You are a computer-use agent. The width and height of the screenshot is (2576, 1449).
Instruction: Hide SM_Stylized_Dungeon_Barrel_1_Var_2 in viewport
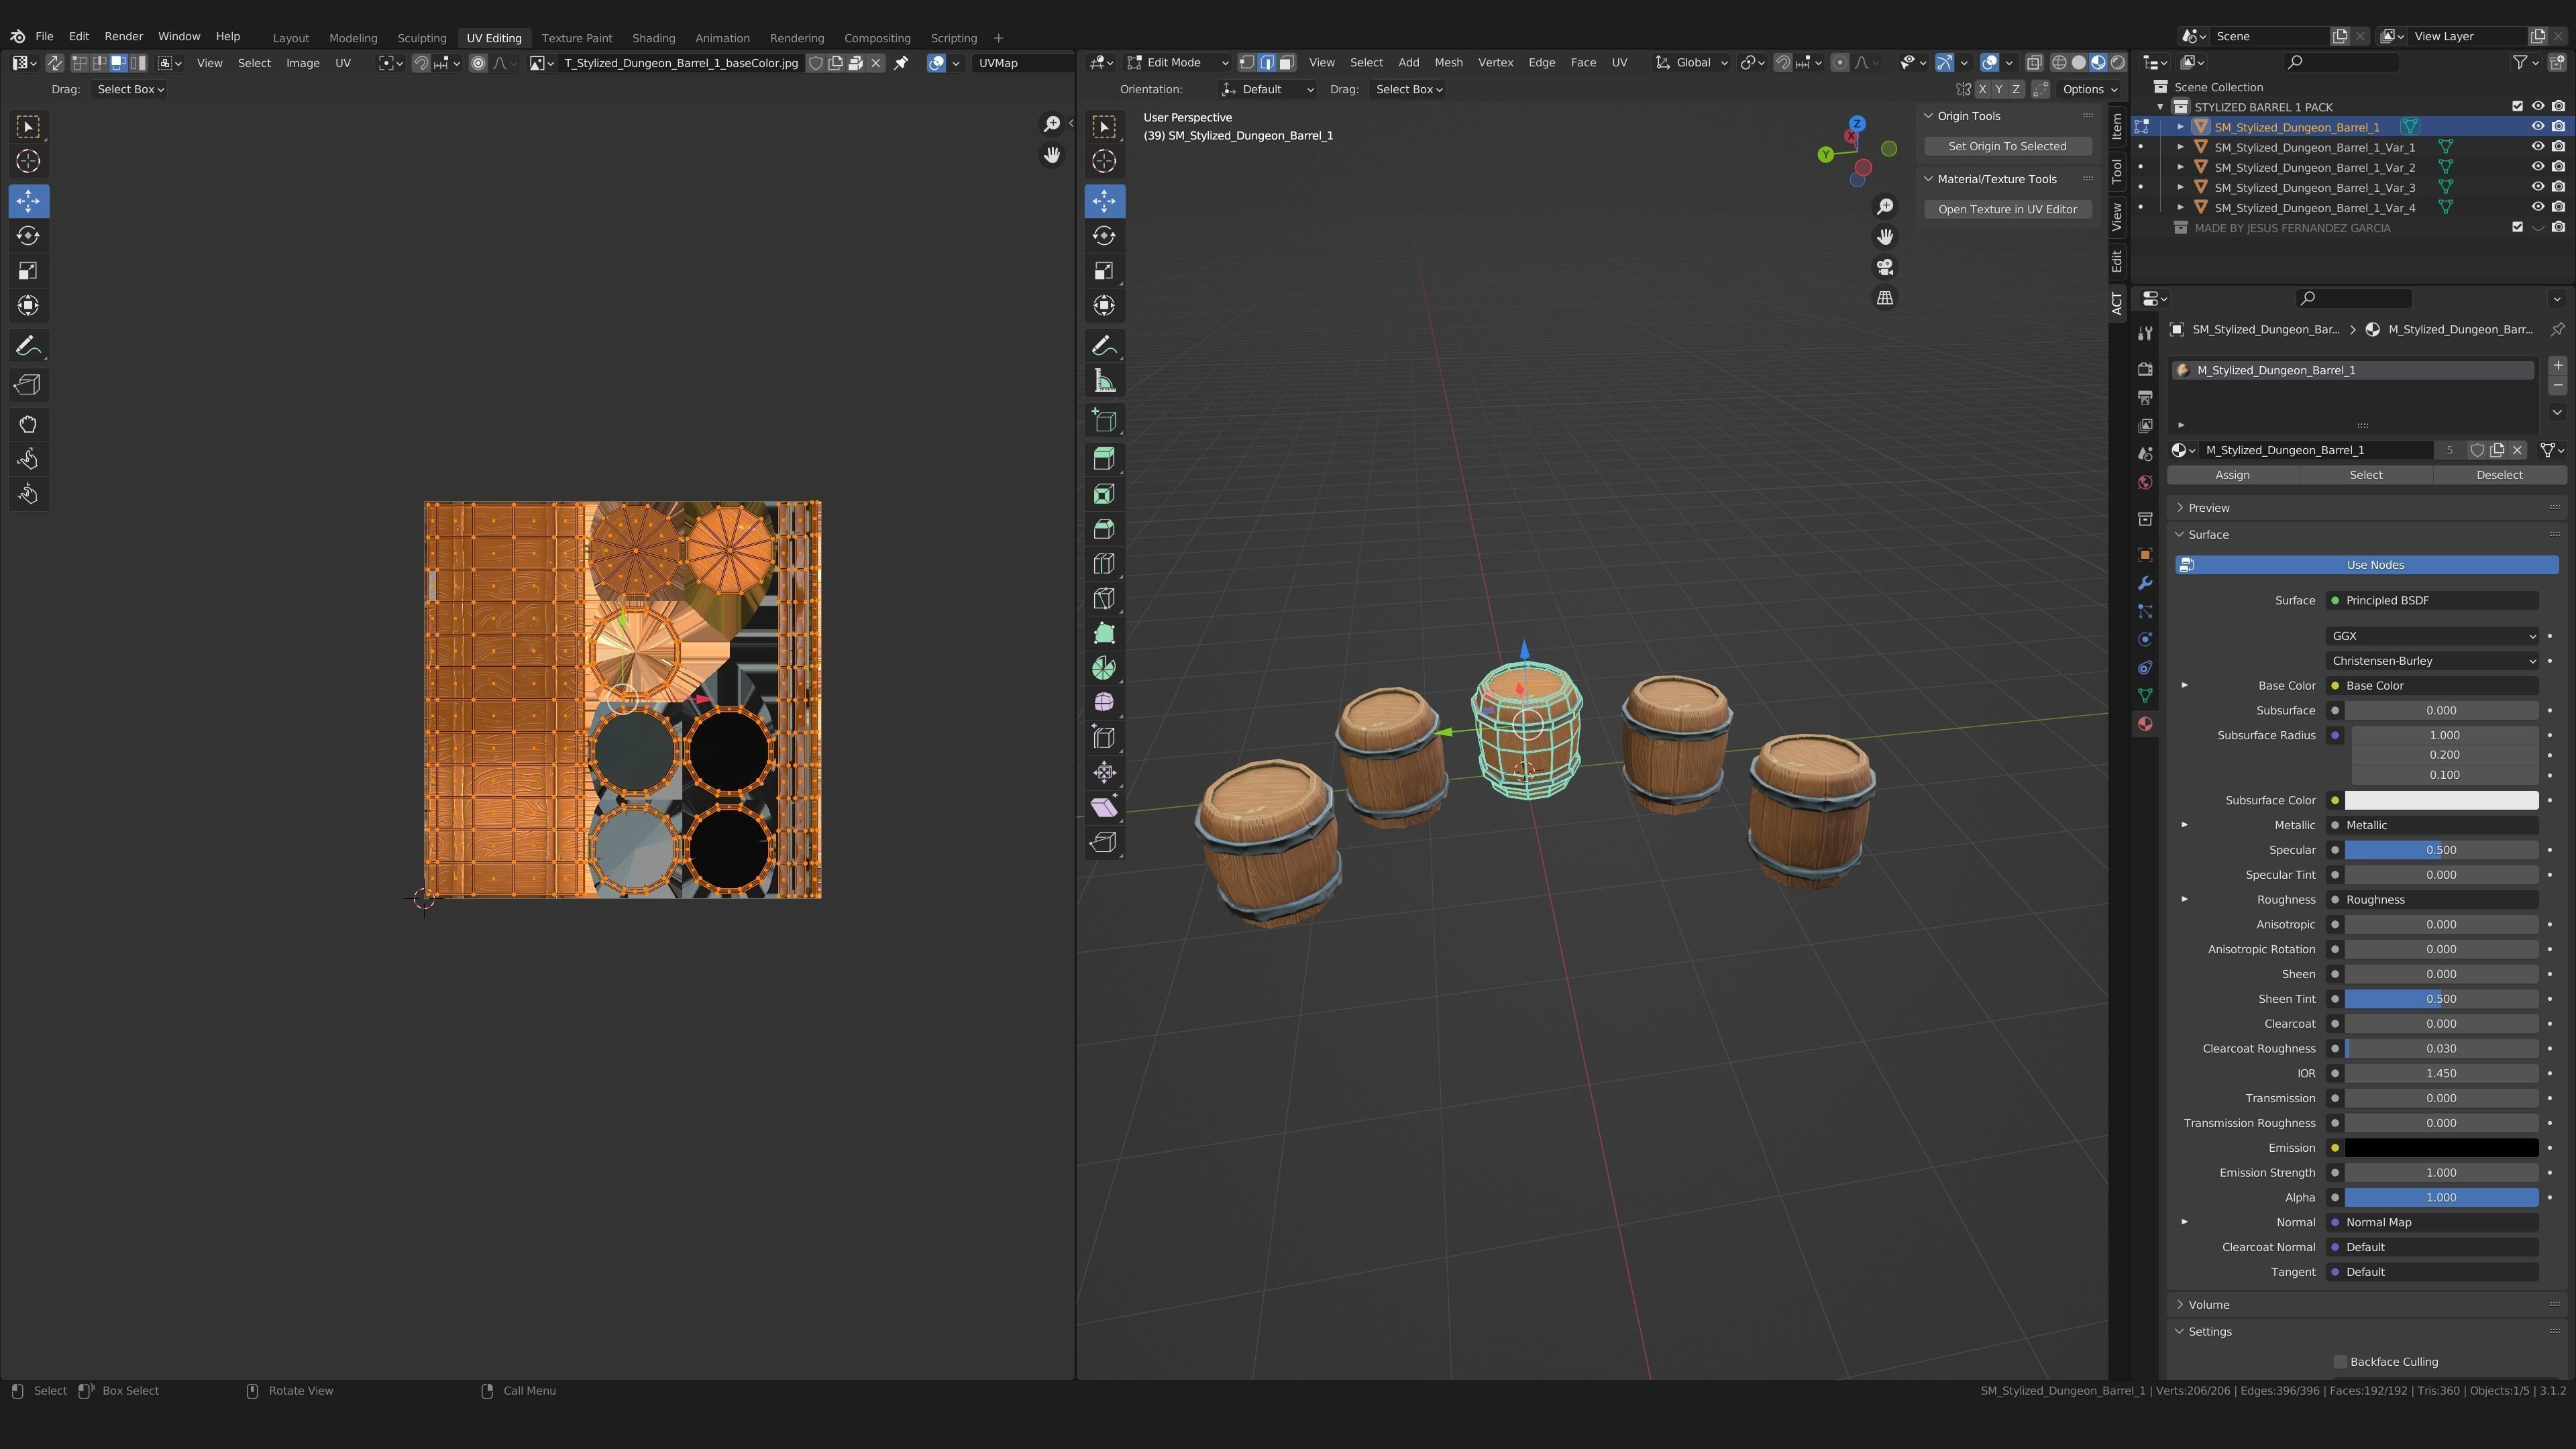click(x=2537, y=167)
